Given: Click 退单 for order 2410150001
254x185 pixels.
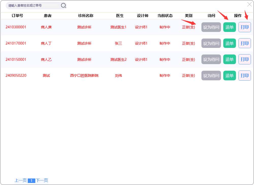Looking at the screenshot, I should coord(229,59).
